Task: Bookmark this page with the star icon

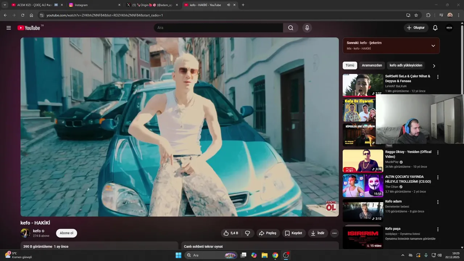Action: (x=416, y=15)
